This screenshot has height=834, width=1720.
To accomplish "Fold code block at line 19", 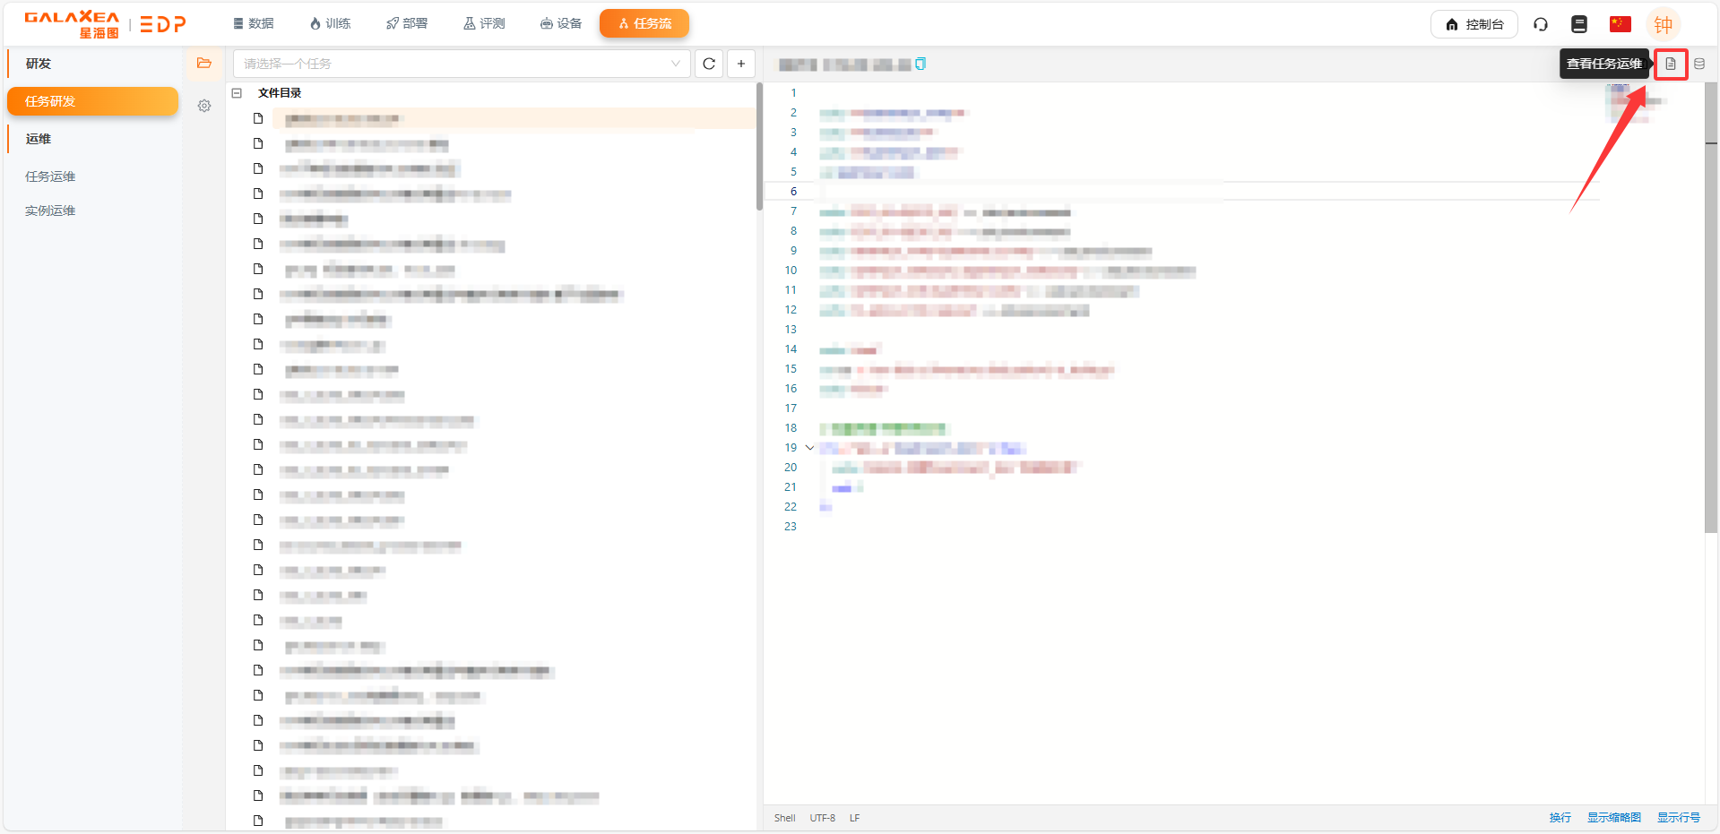I will (x=809, y=448).
